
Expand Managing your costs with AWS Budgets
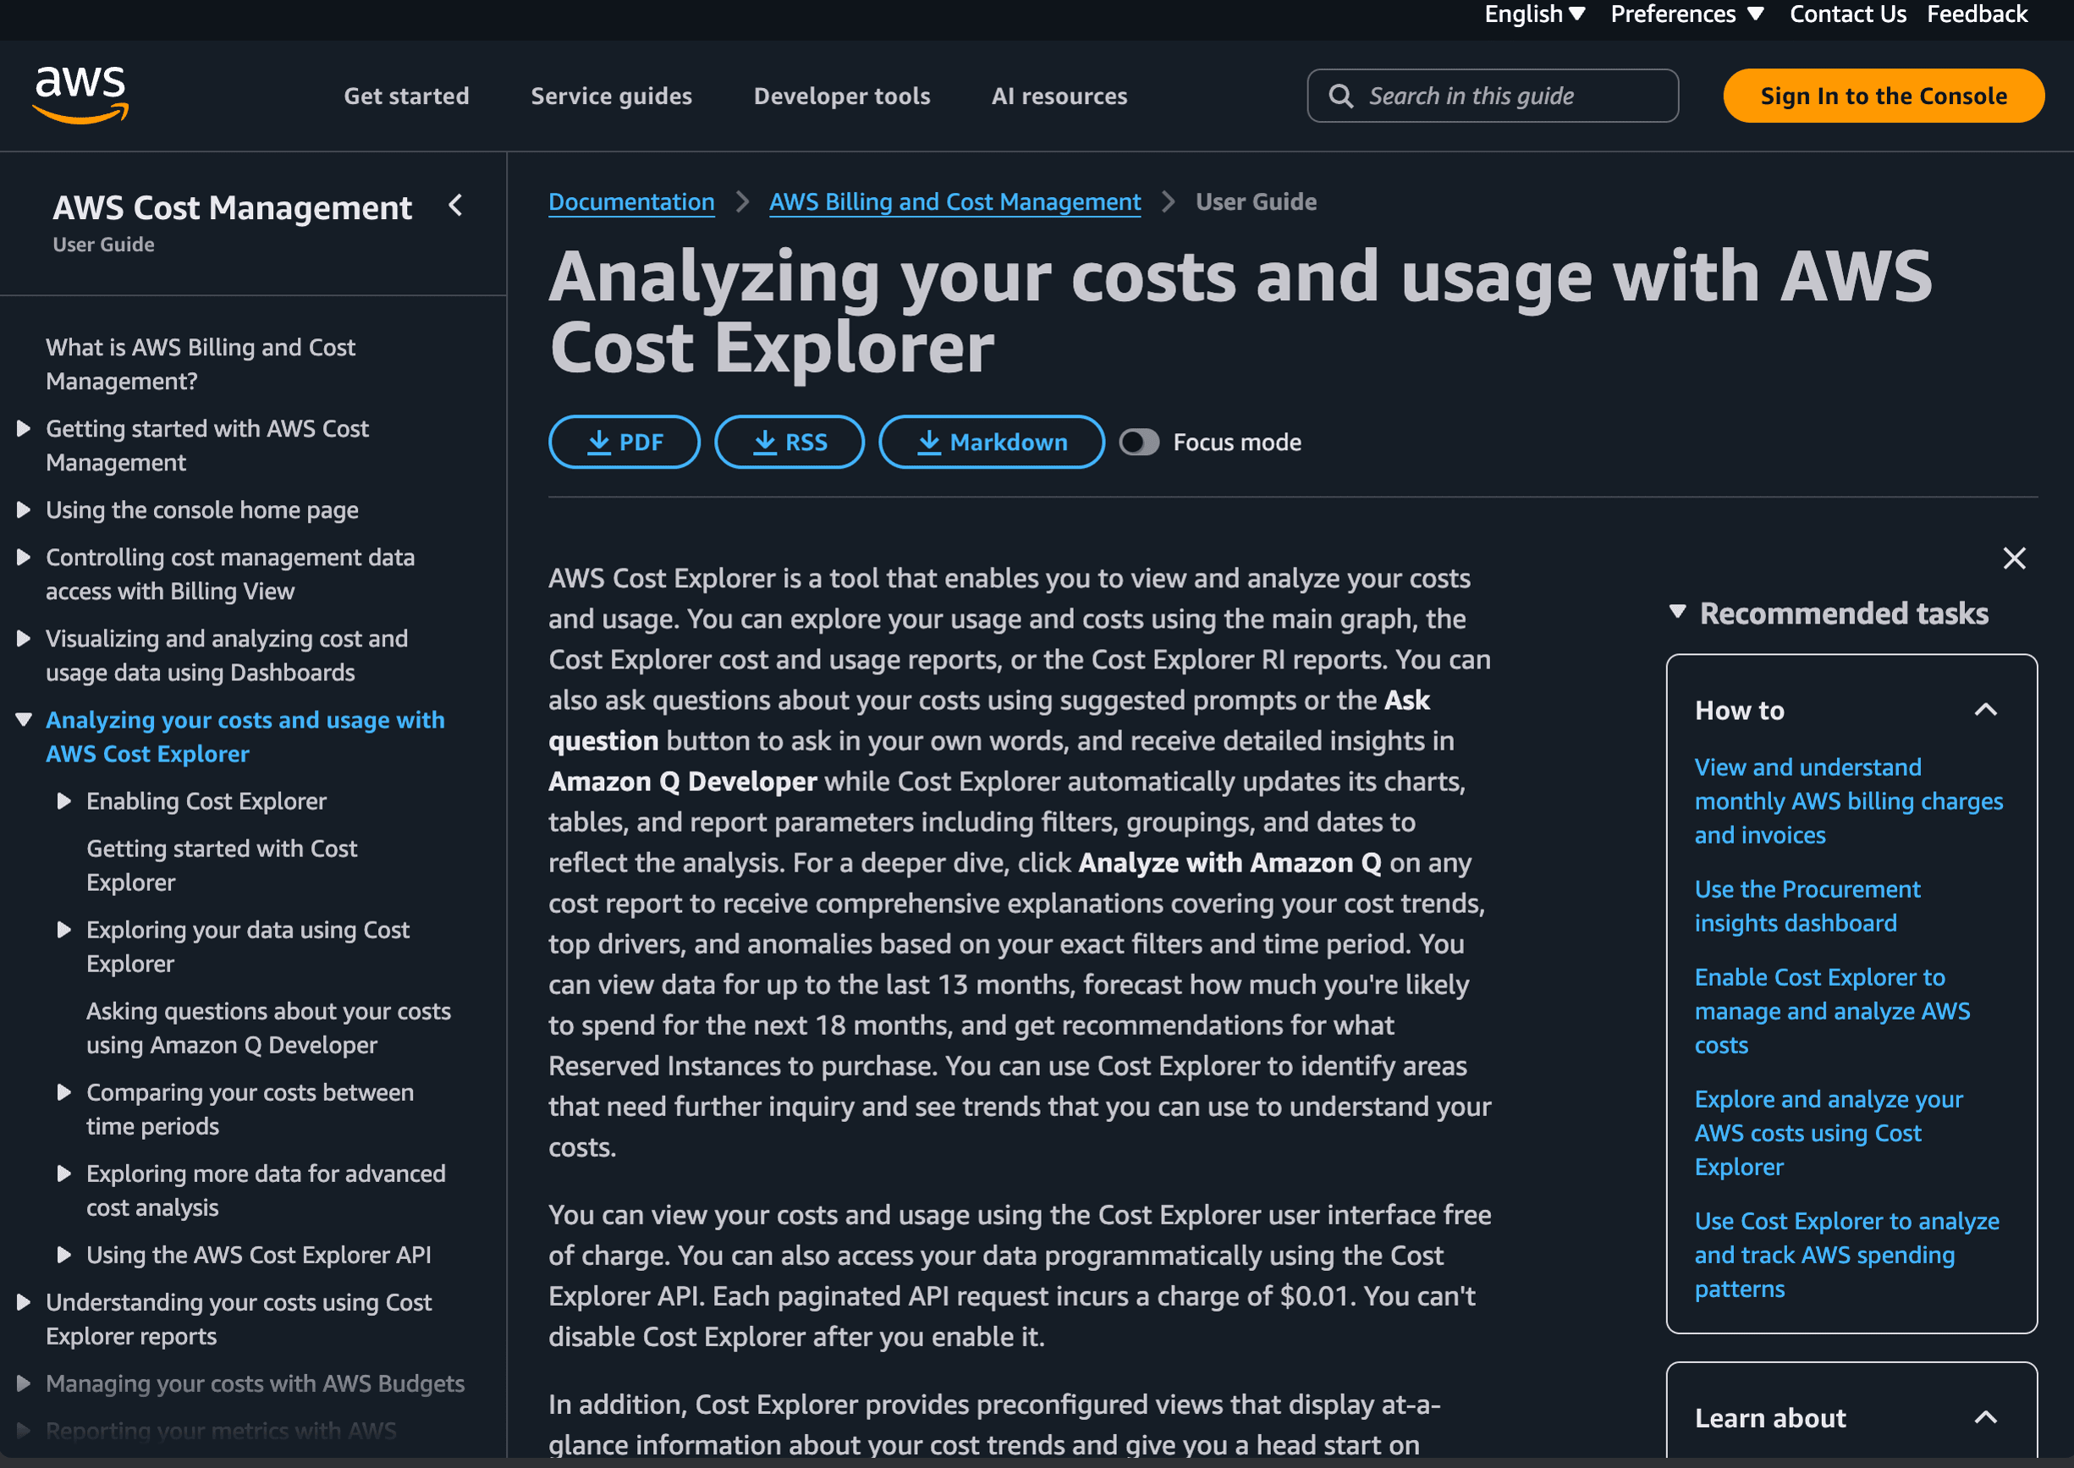[x=25, y=1384]
